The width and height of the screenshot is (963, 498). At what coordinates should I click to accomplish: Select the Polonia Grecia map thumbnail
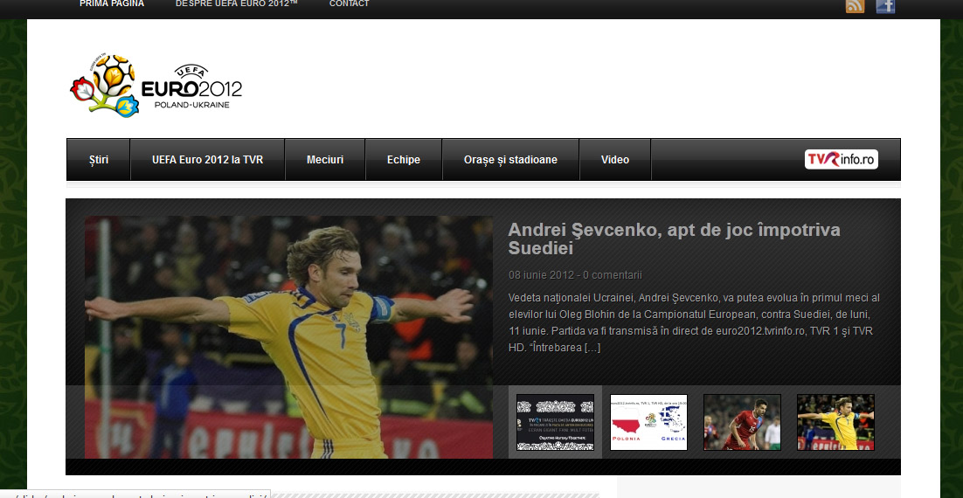tap(648, 423)
